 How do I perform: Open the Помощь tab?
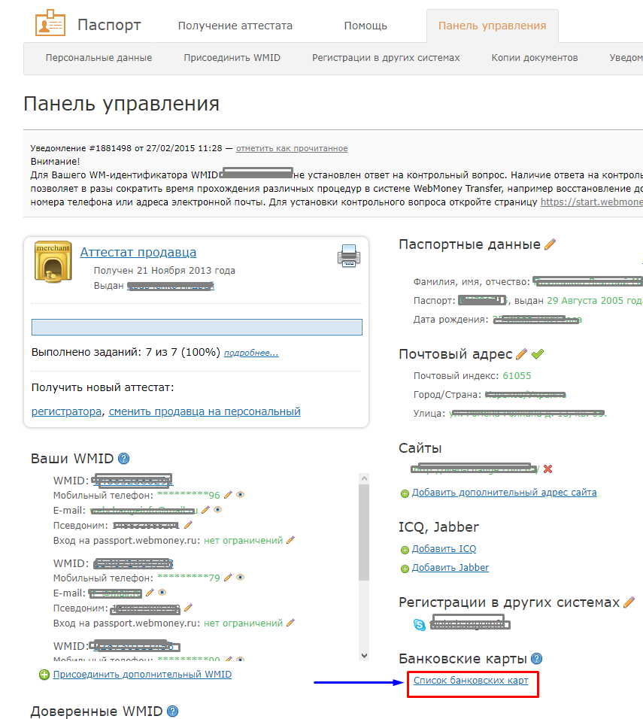pyautogui.click(x=365, y=26)
